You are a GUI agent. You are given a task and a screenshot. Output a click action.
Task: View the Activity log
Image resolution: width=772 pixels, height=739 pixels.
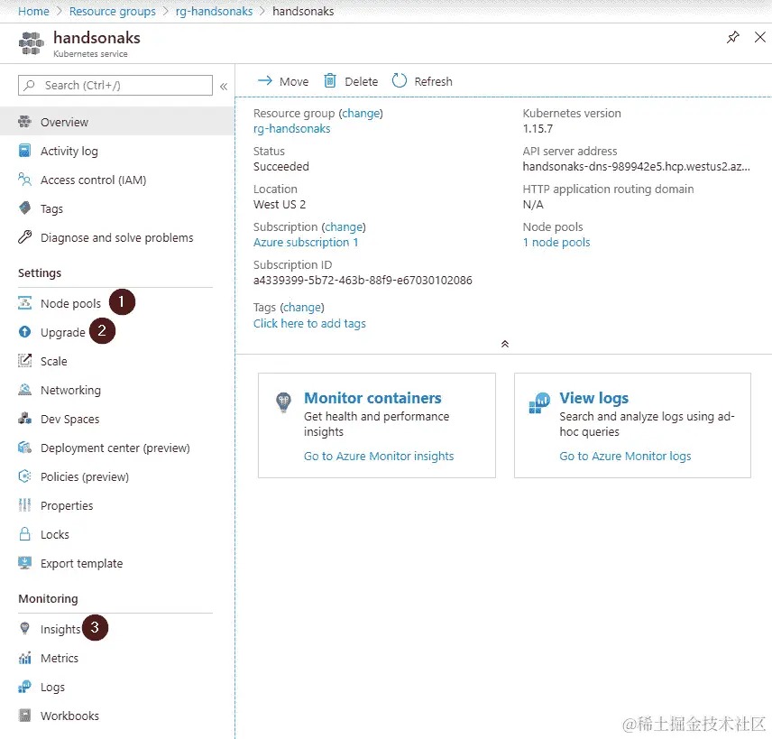click(x=69, y=151)
